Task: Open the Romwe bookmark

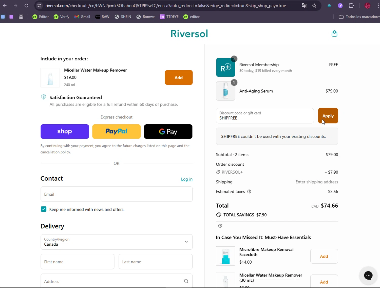Action: 146,17
